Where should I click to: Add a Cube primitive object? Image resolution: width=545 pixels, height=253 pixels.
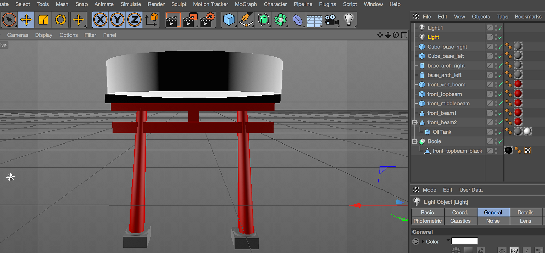coord(229,20)
